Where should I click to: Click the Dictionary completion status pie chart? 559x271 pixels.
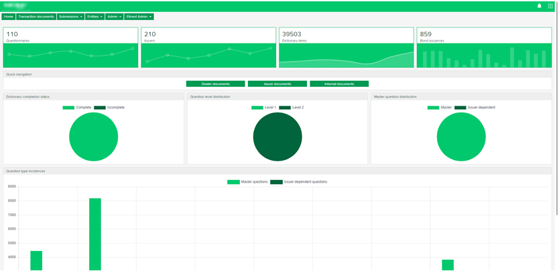tap(93, 137)
